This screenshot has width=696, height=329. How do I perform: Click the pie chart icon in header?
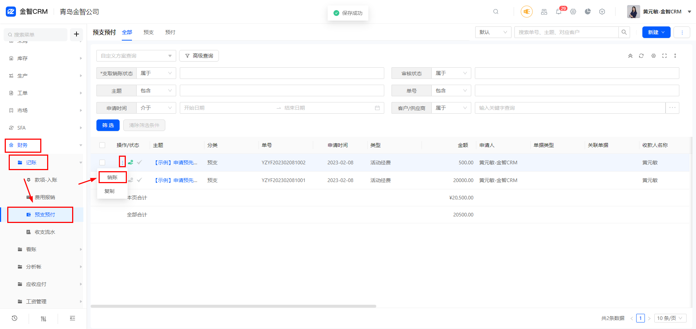(588, 12)
